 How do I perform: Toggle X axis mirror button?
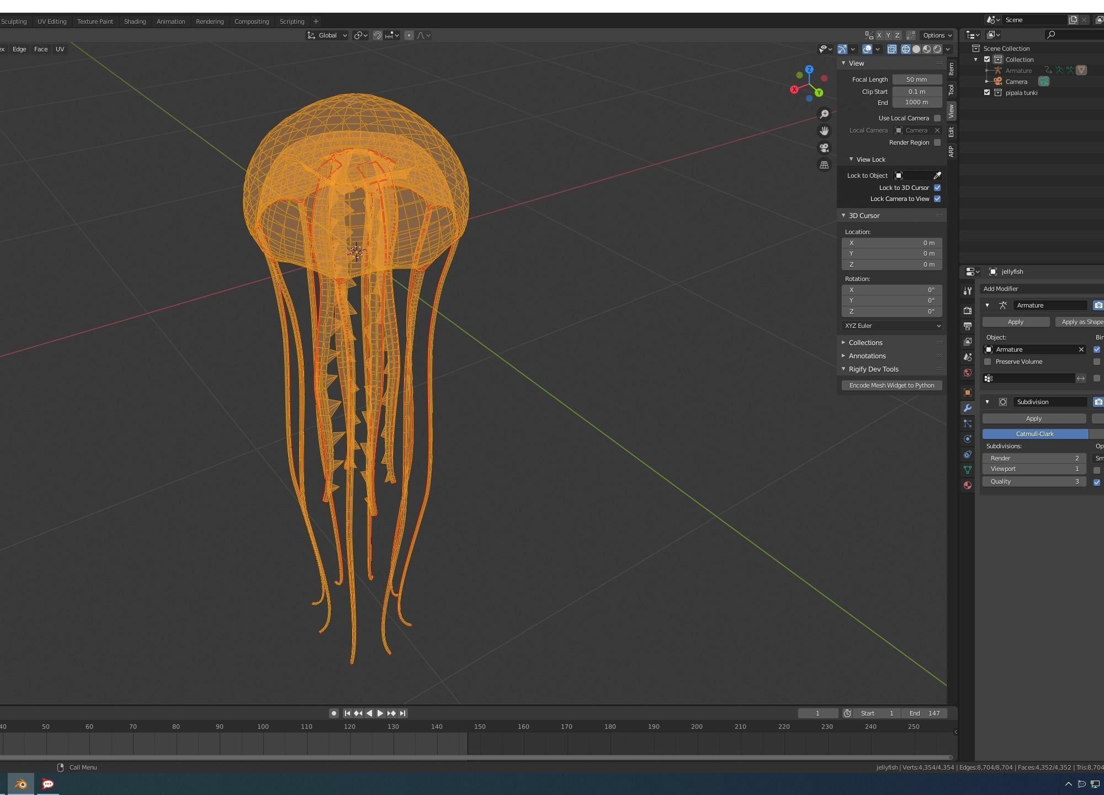[x=879, y=35]
